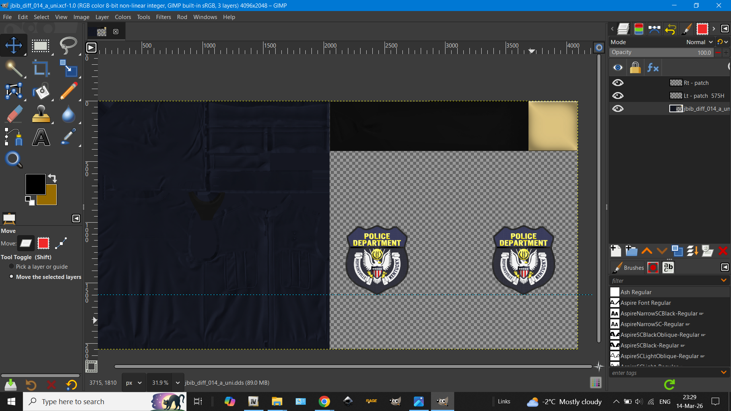Select the Free Select lasso tool

tap(68, 46)
